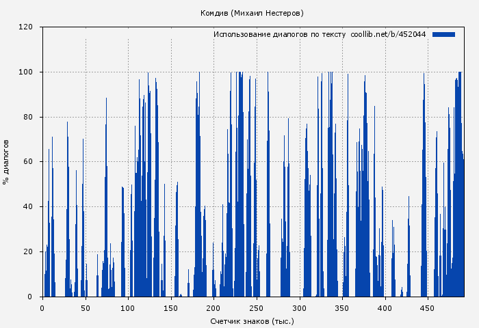Screen dimensions: 479x328
Task: Click the Y-axis label "% диалогов"
Action: tap(7, 162)
